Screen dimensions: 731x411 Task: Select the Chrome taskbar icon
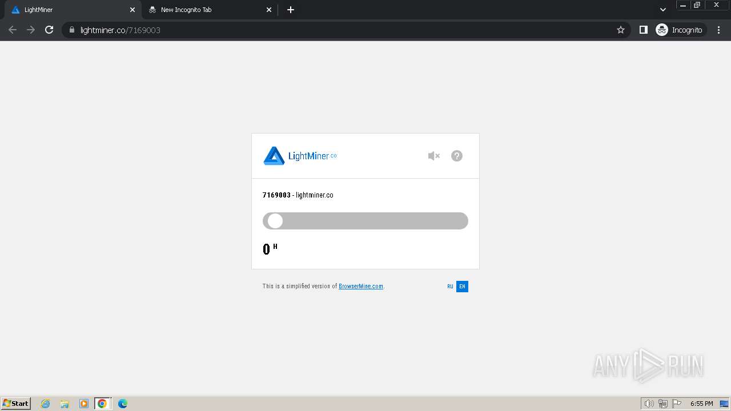click(x=102, y=404)
